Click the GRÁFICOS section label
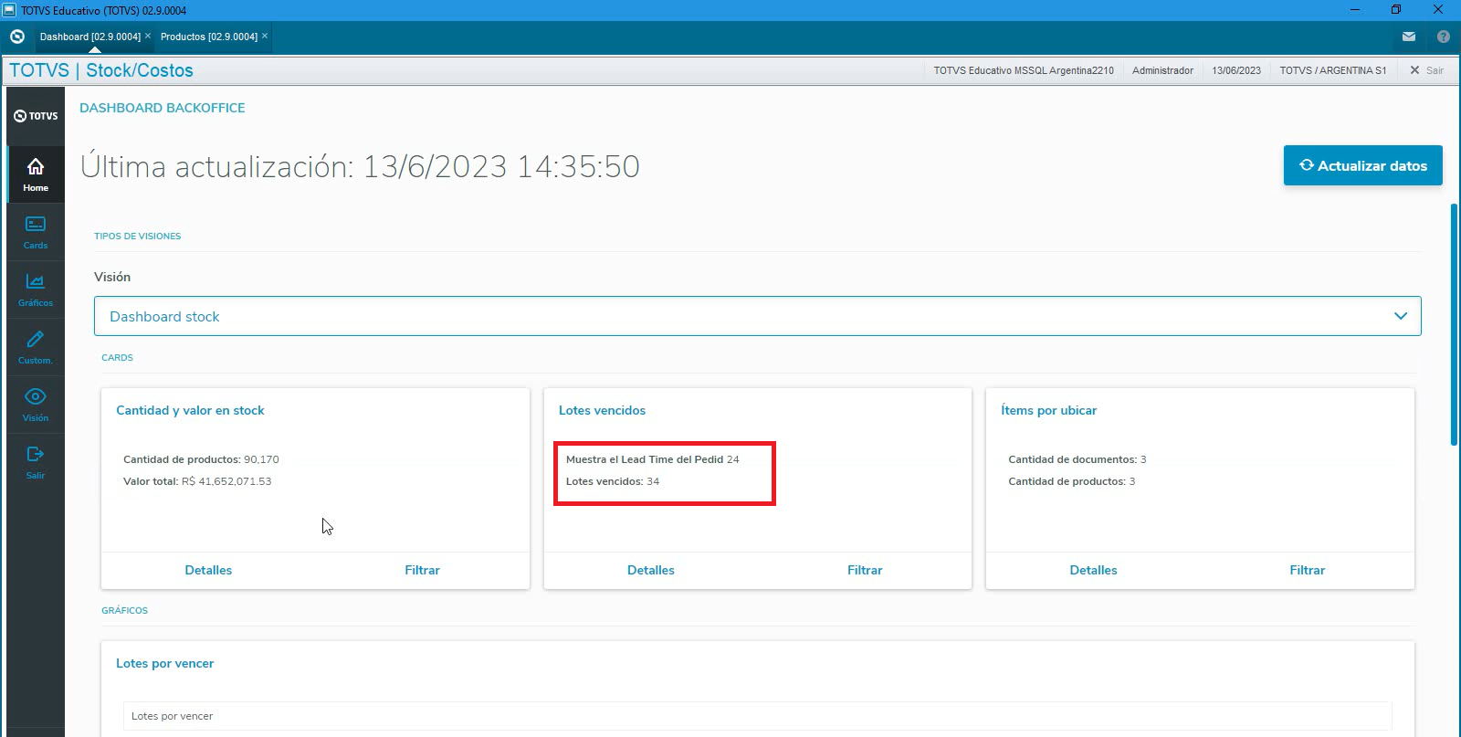Image resolution: width=1461 pixels, height=737 pixels. click(124, 610)
